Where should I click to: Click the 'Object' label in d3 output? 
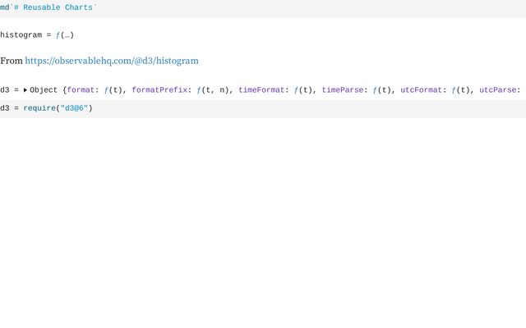(x=44, y=90)
